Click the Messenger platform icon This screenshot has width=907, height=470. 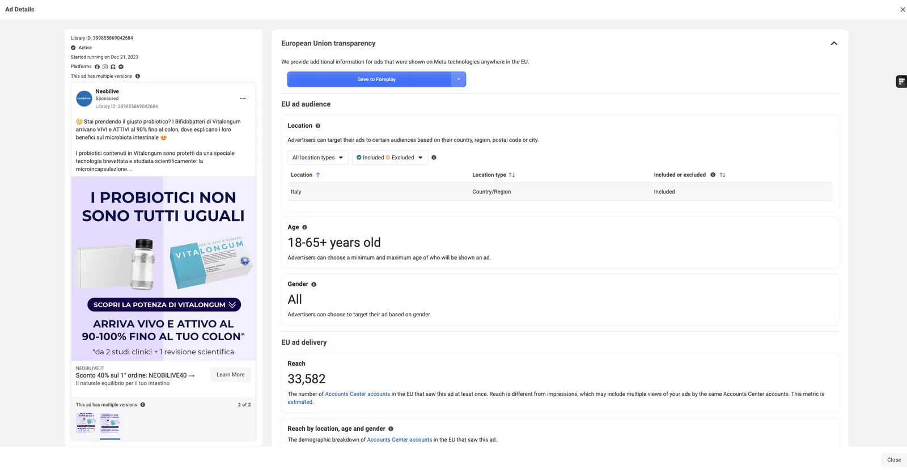121,67
